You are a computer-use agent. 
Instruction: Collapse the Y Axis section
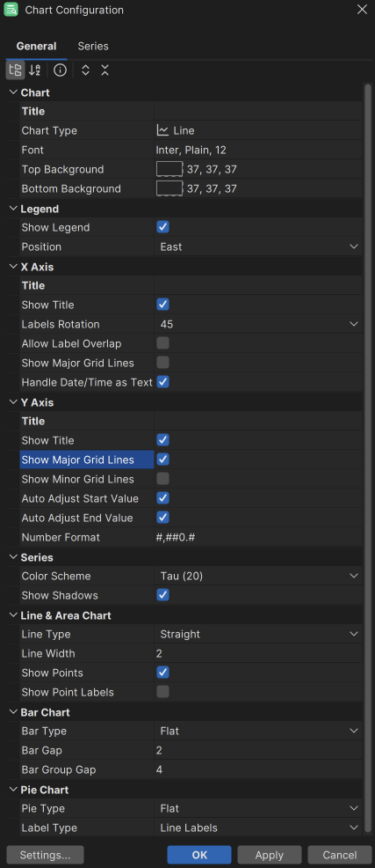click(x=13, y=402)
